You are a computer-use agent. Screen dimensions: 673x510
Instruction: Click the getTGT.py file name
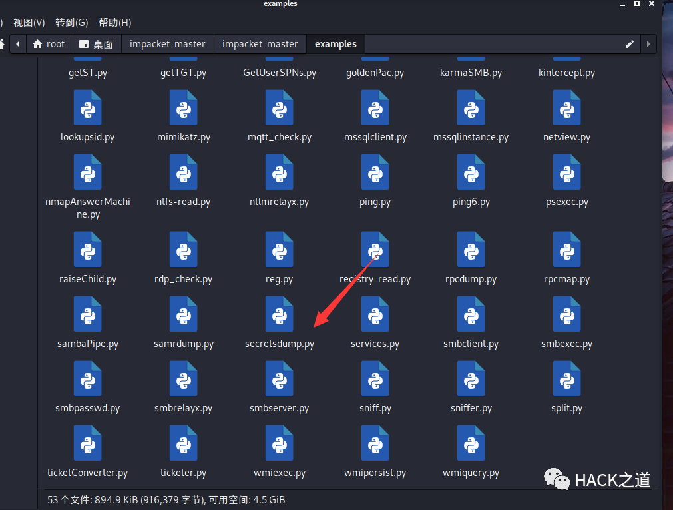point(183,73)
